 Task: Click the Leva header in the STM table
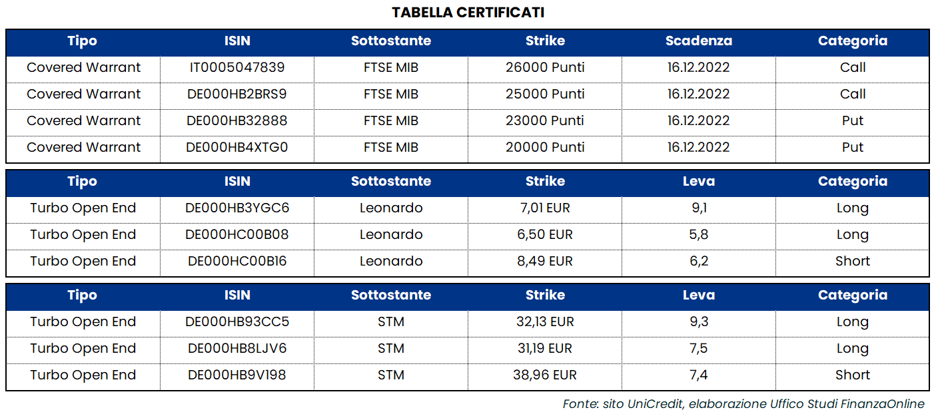click(699, 295)
